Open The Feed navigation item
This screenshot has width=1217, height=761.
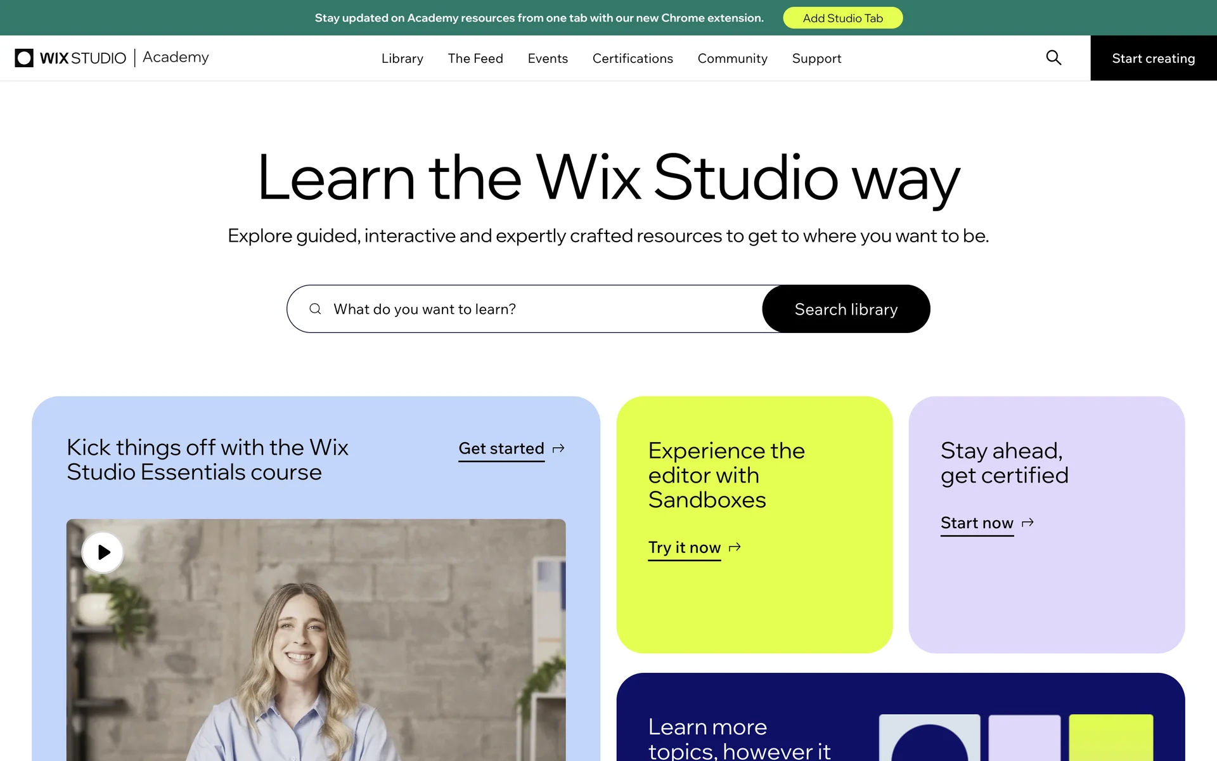[475, 58]
